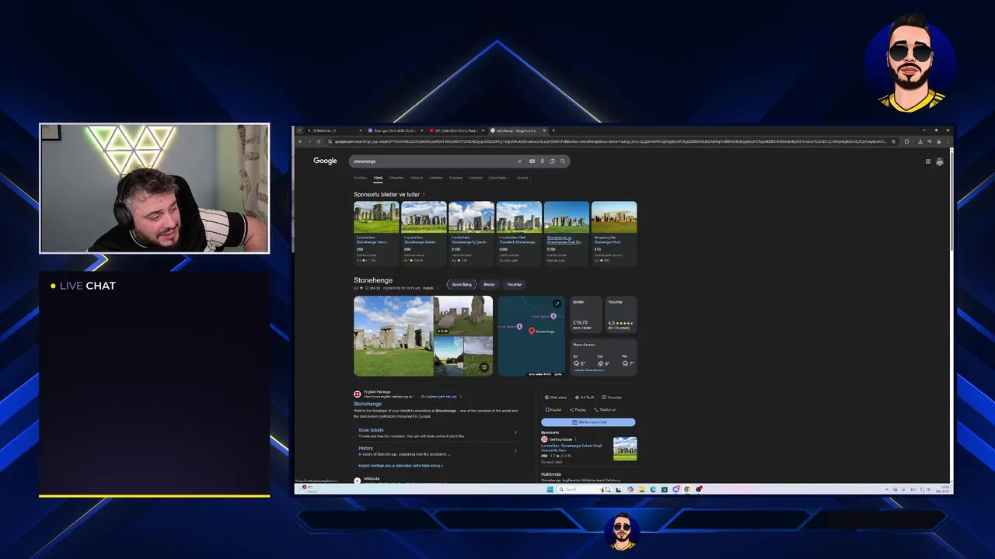Click the red Stonehenge map pin
Screen dimensions: 995x559
pyautogui.click(x=532, y=331)
